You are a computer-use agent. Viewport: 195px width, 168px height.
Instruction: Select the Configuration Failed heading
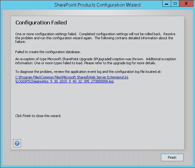[41, 23]
